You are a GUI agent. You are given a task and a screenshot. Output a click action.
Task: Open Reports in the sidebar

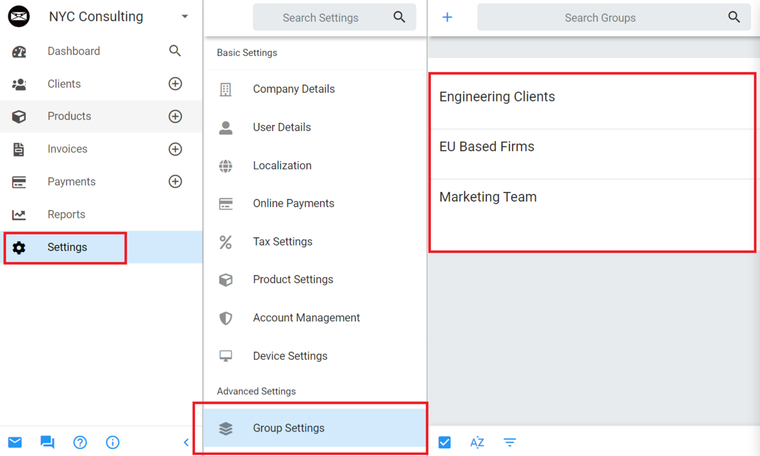66,214
